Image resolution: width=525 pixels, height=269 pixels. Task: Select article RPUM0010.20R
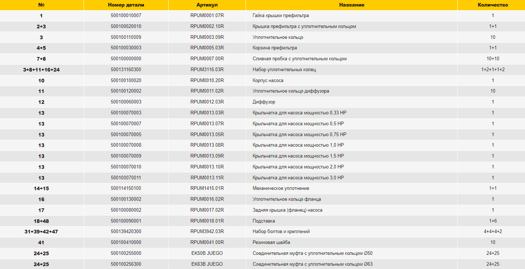[x=207, y=80]
